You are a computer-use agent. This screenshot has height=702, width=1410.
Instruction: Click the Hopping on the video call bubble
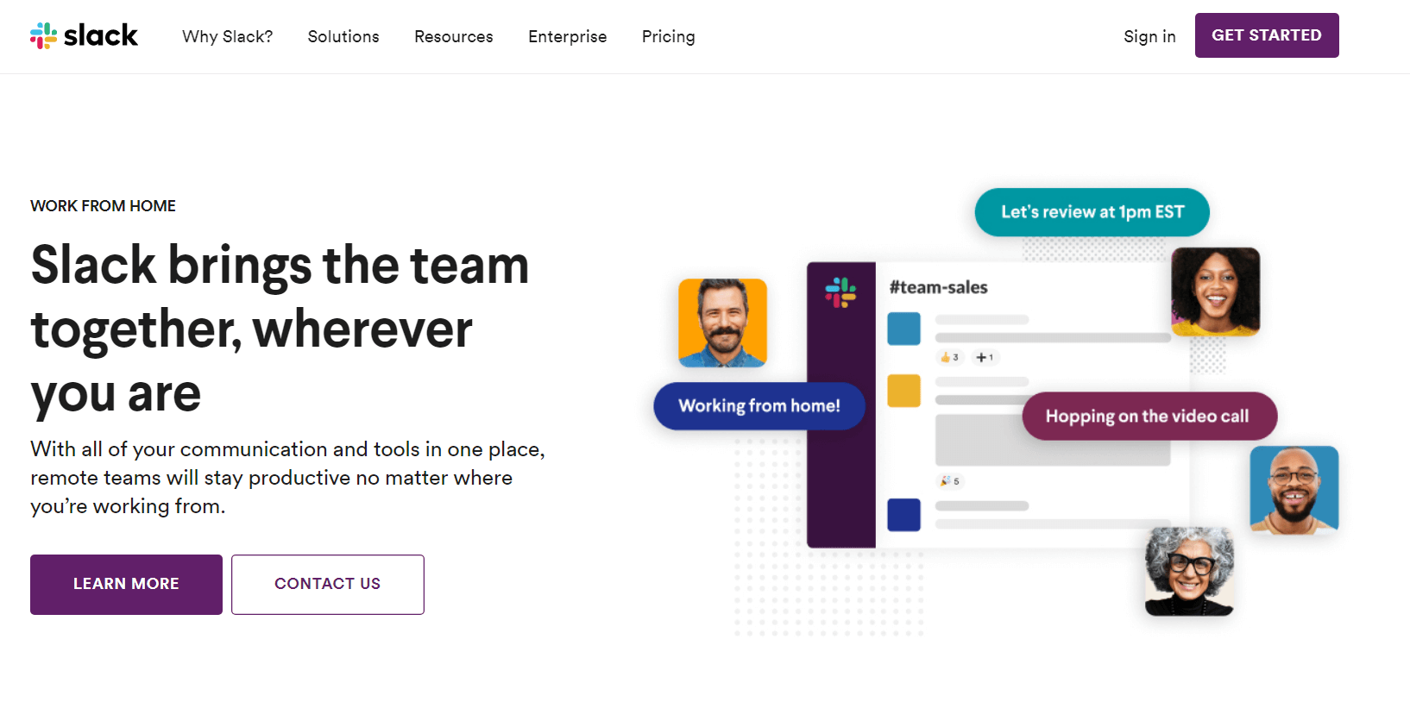pyautogui.click(x=1149, y=417)
